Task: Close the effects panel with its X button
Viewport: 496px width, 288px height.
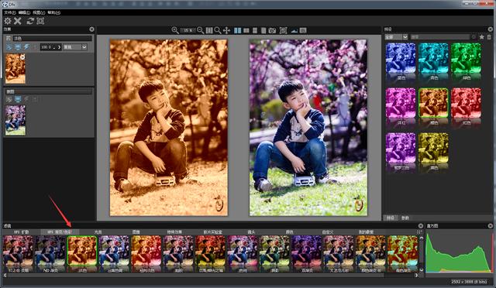Action: pyautogui.click(x=91, y=29)
